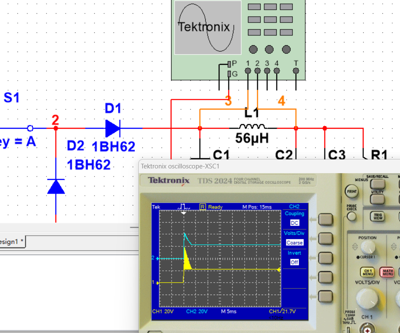Click the S1 switch label
The image size is (400, 333).
click(x=12, y=97)
